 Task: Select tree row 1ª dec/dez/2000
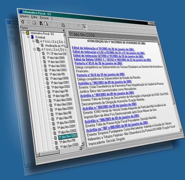pos(62,100)
